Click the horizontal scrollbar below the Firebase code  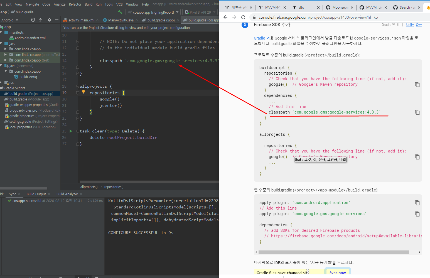click(333, 252)
